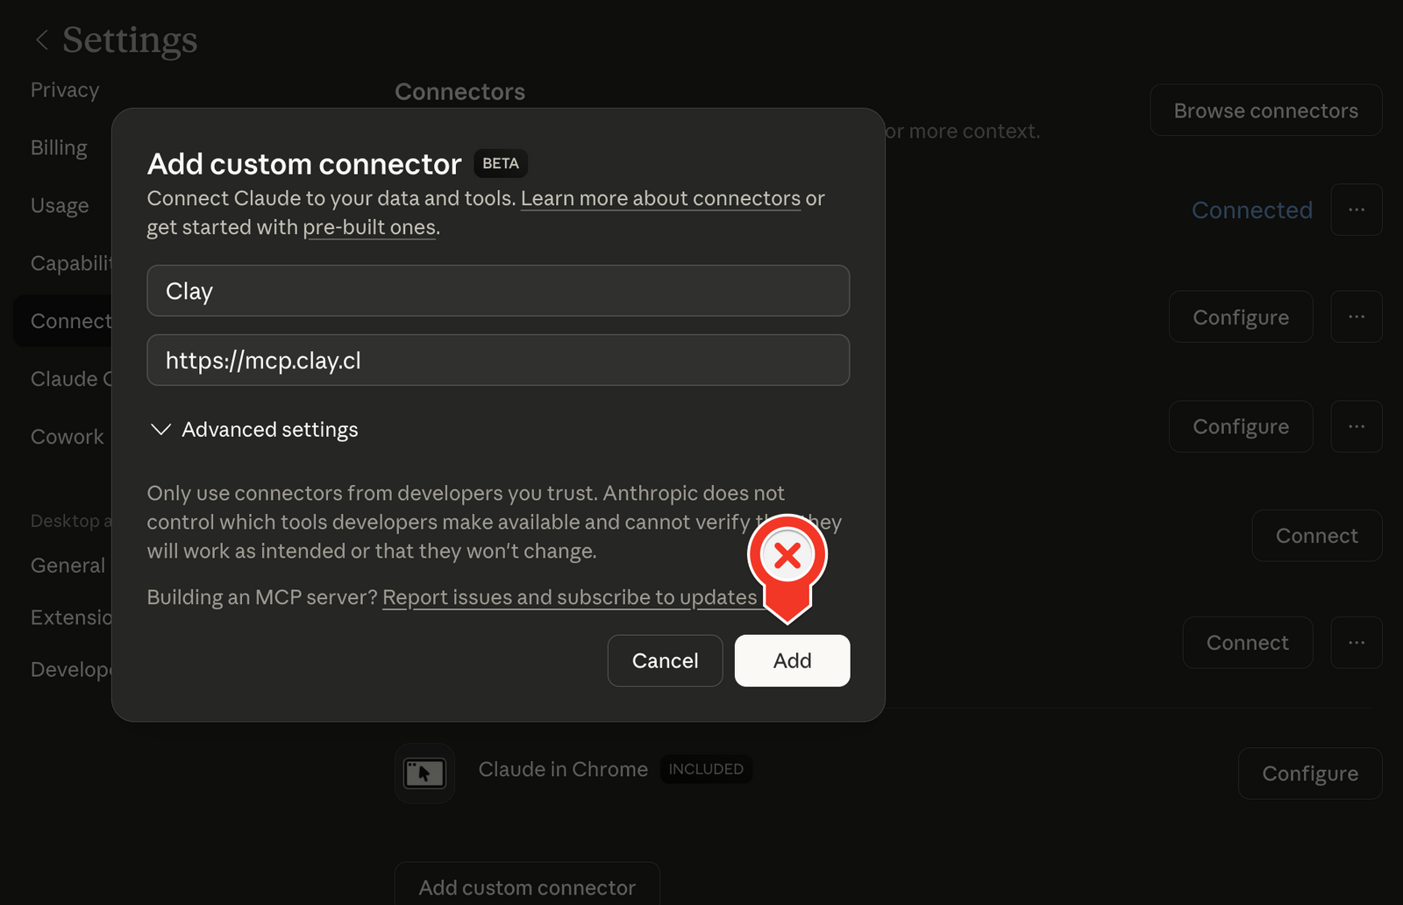
Task: Expand the Advanced settings section
Action: coord(253,429)
